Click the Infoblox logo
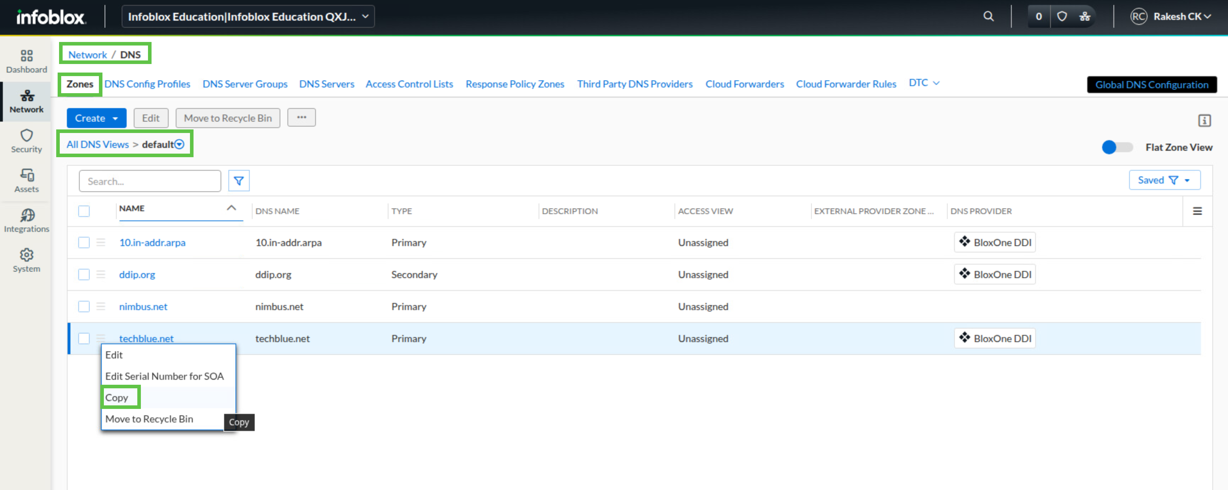 tap(51, 17)
